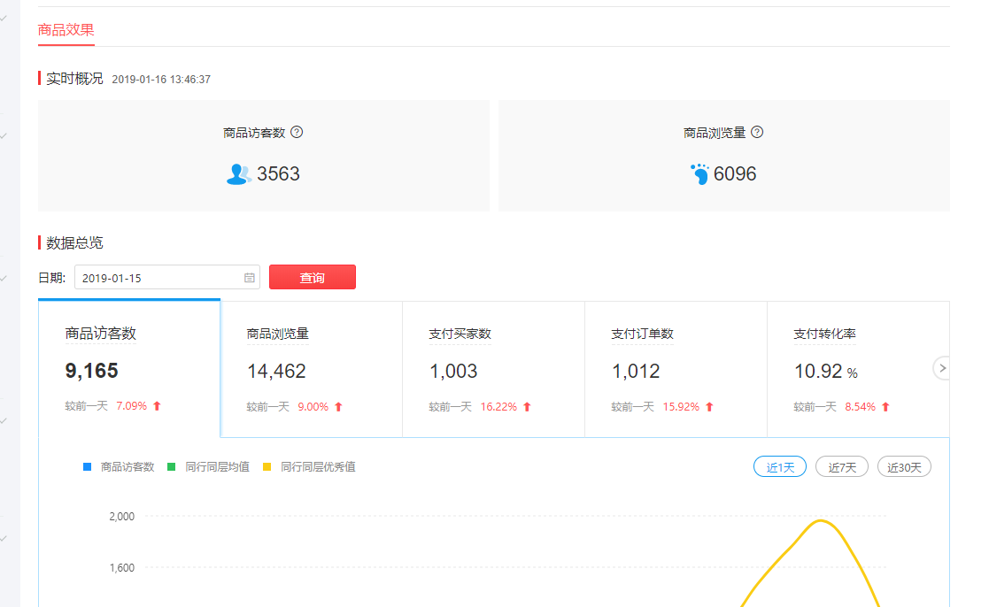Click the 2,000 y-axis label
The height and width of the screenshot is (607, 989).
(x=121, y=516)
